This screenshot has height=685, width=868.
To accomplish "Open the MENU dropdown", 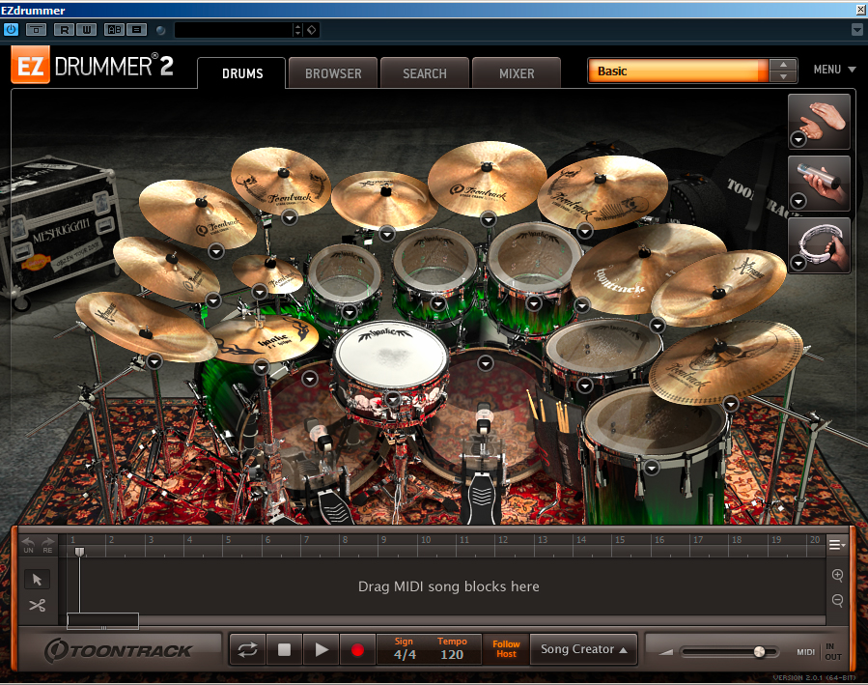I will click(x=834, y=70).
